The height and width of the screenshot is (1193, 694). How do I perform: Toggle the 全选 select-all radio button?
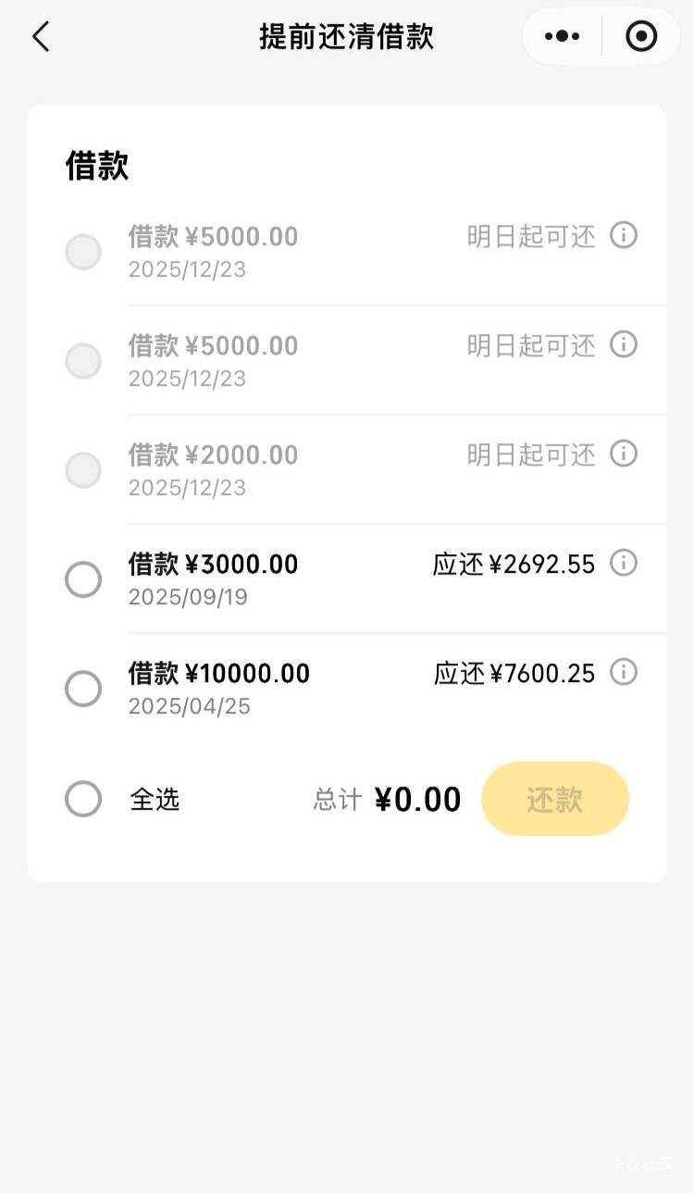[x=83, y=799]
